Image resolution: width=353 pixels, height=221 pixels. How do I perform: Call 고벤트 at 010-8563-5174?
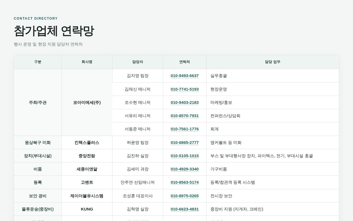184,182
